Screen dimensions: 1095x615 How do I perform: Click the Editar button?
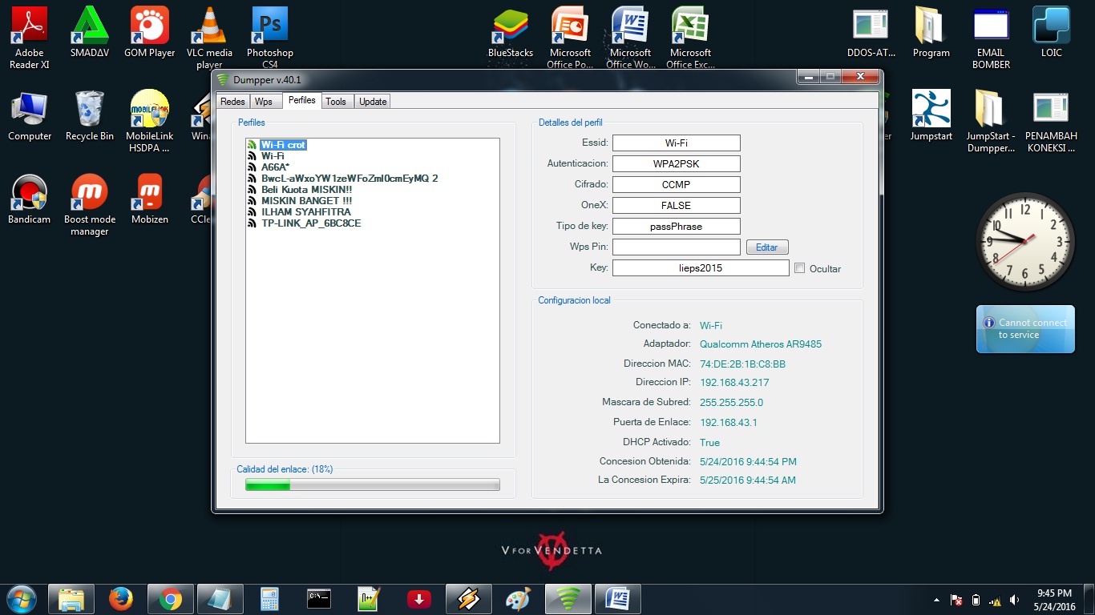pos(767,247)
